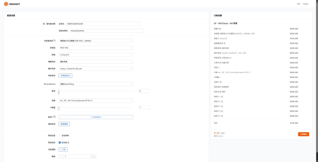Open the 镜像类型 dropdown
This screenshot has height=162, width=318.
tap(96, 62)
